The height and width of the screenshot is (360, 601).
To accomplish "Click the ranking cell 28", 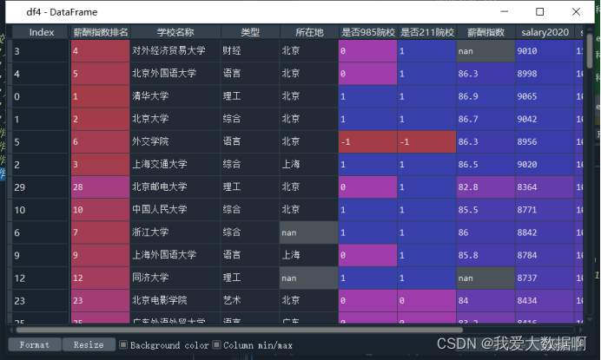I will point(101,187).
